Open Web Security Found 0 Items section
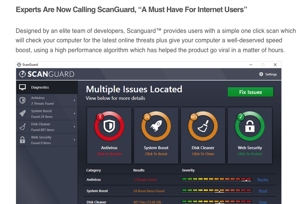Screen dimensions: 299x204 tap(47, 140)
